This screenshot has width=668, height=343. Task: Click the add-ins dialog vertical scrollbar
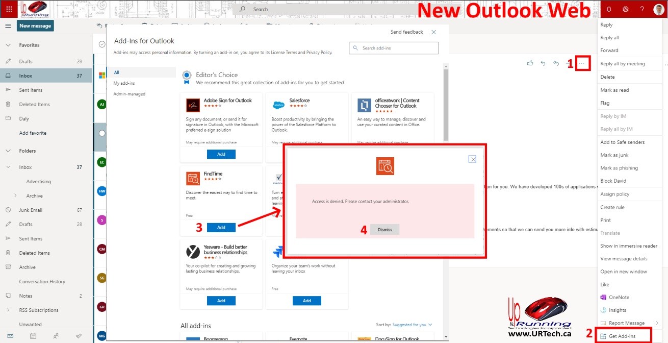coord(445,102)
